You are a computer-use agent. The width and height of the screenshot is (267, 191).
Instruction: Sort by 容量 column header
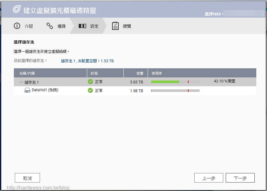coord(136,73)
